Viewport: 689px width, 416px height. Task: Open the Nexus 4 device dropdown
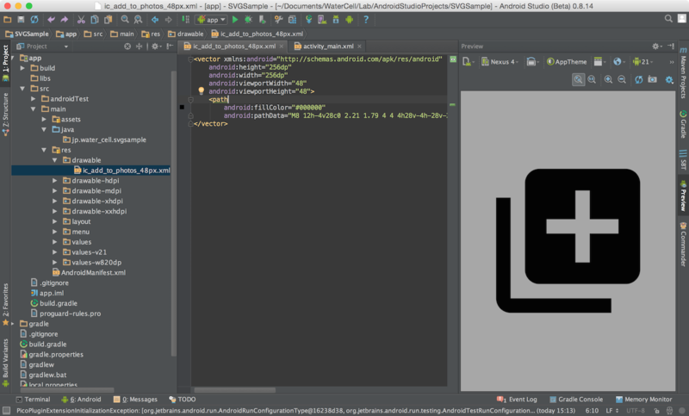pyautogui.click(x=500, y=62)
